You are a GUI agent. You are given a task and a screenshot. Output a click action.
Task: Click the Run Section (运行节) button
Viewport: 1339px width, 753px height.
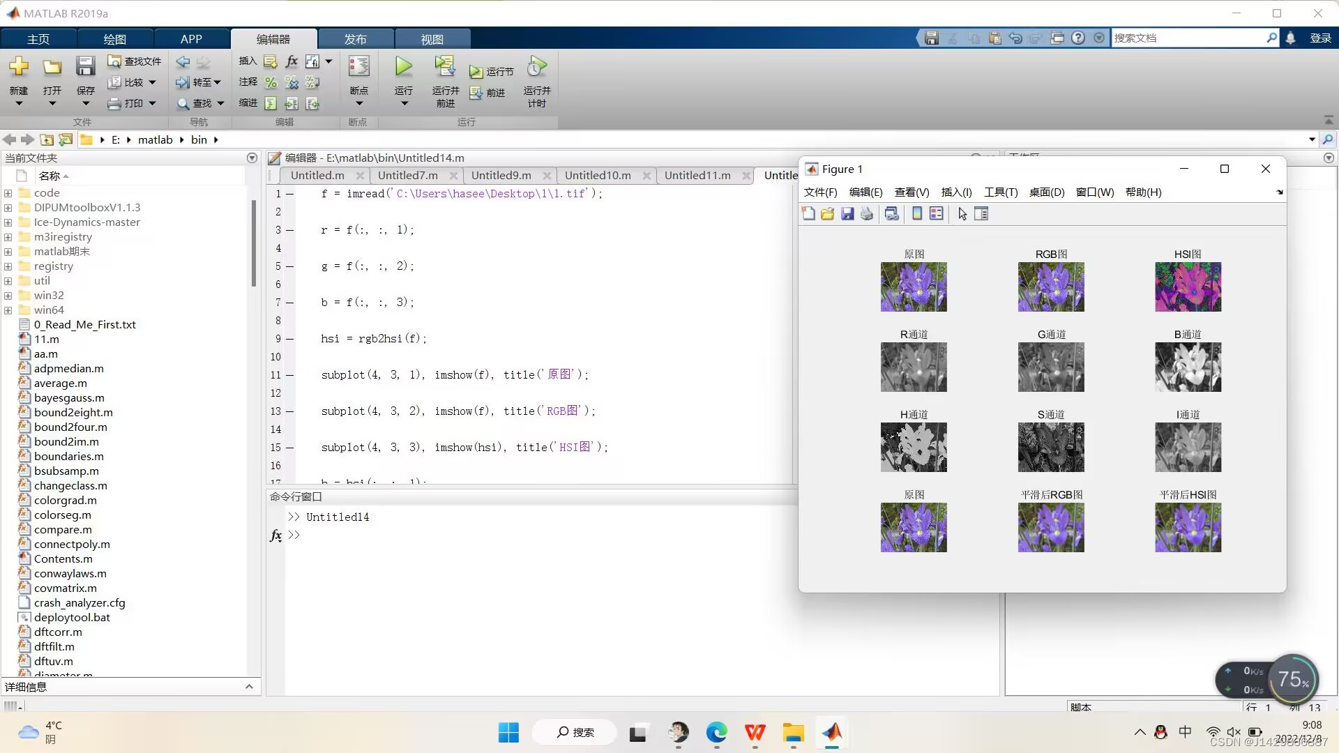(492, 72)
